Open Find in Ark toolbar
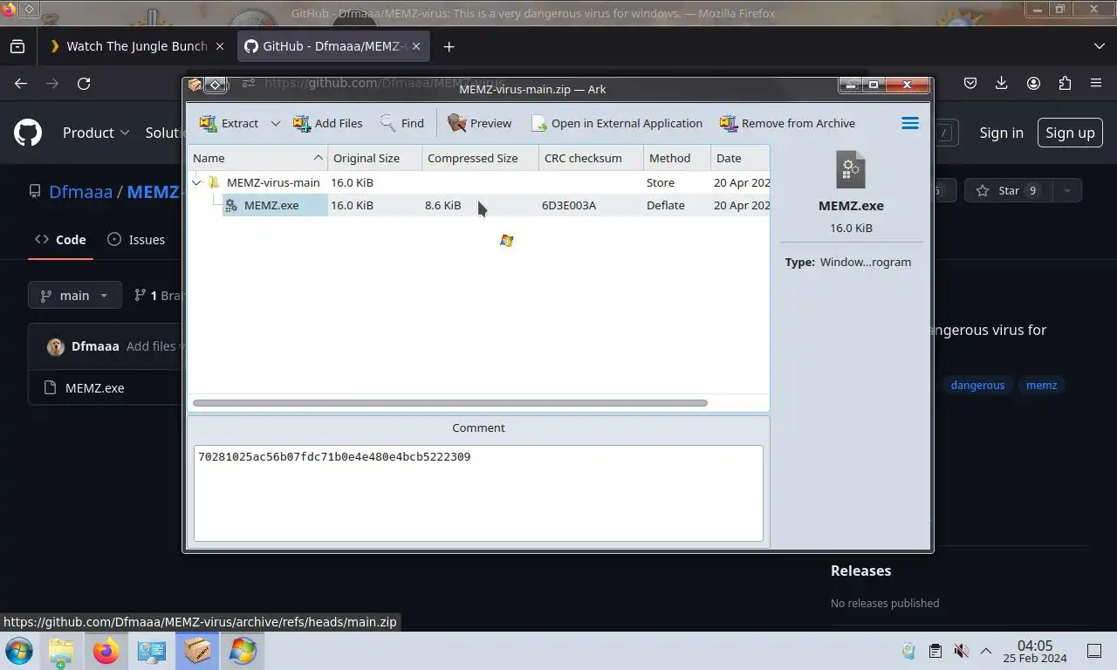Screen dimensions: 1117x670 pyautogui.click(x=402, y=123)
